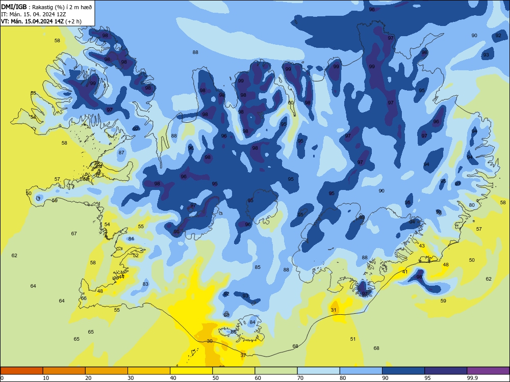Click the map value '51' in the southern sea
Viewport: 510px width, 382px height.
353,339
